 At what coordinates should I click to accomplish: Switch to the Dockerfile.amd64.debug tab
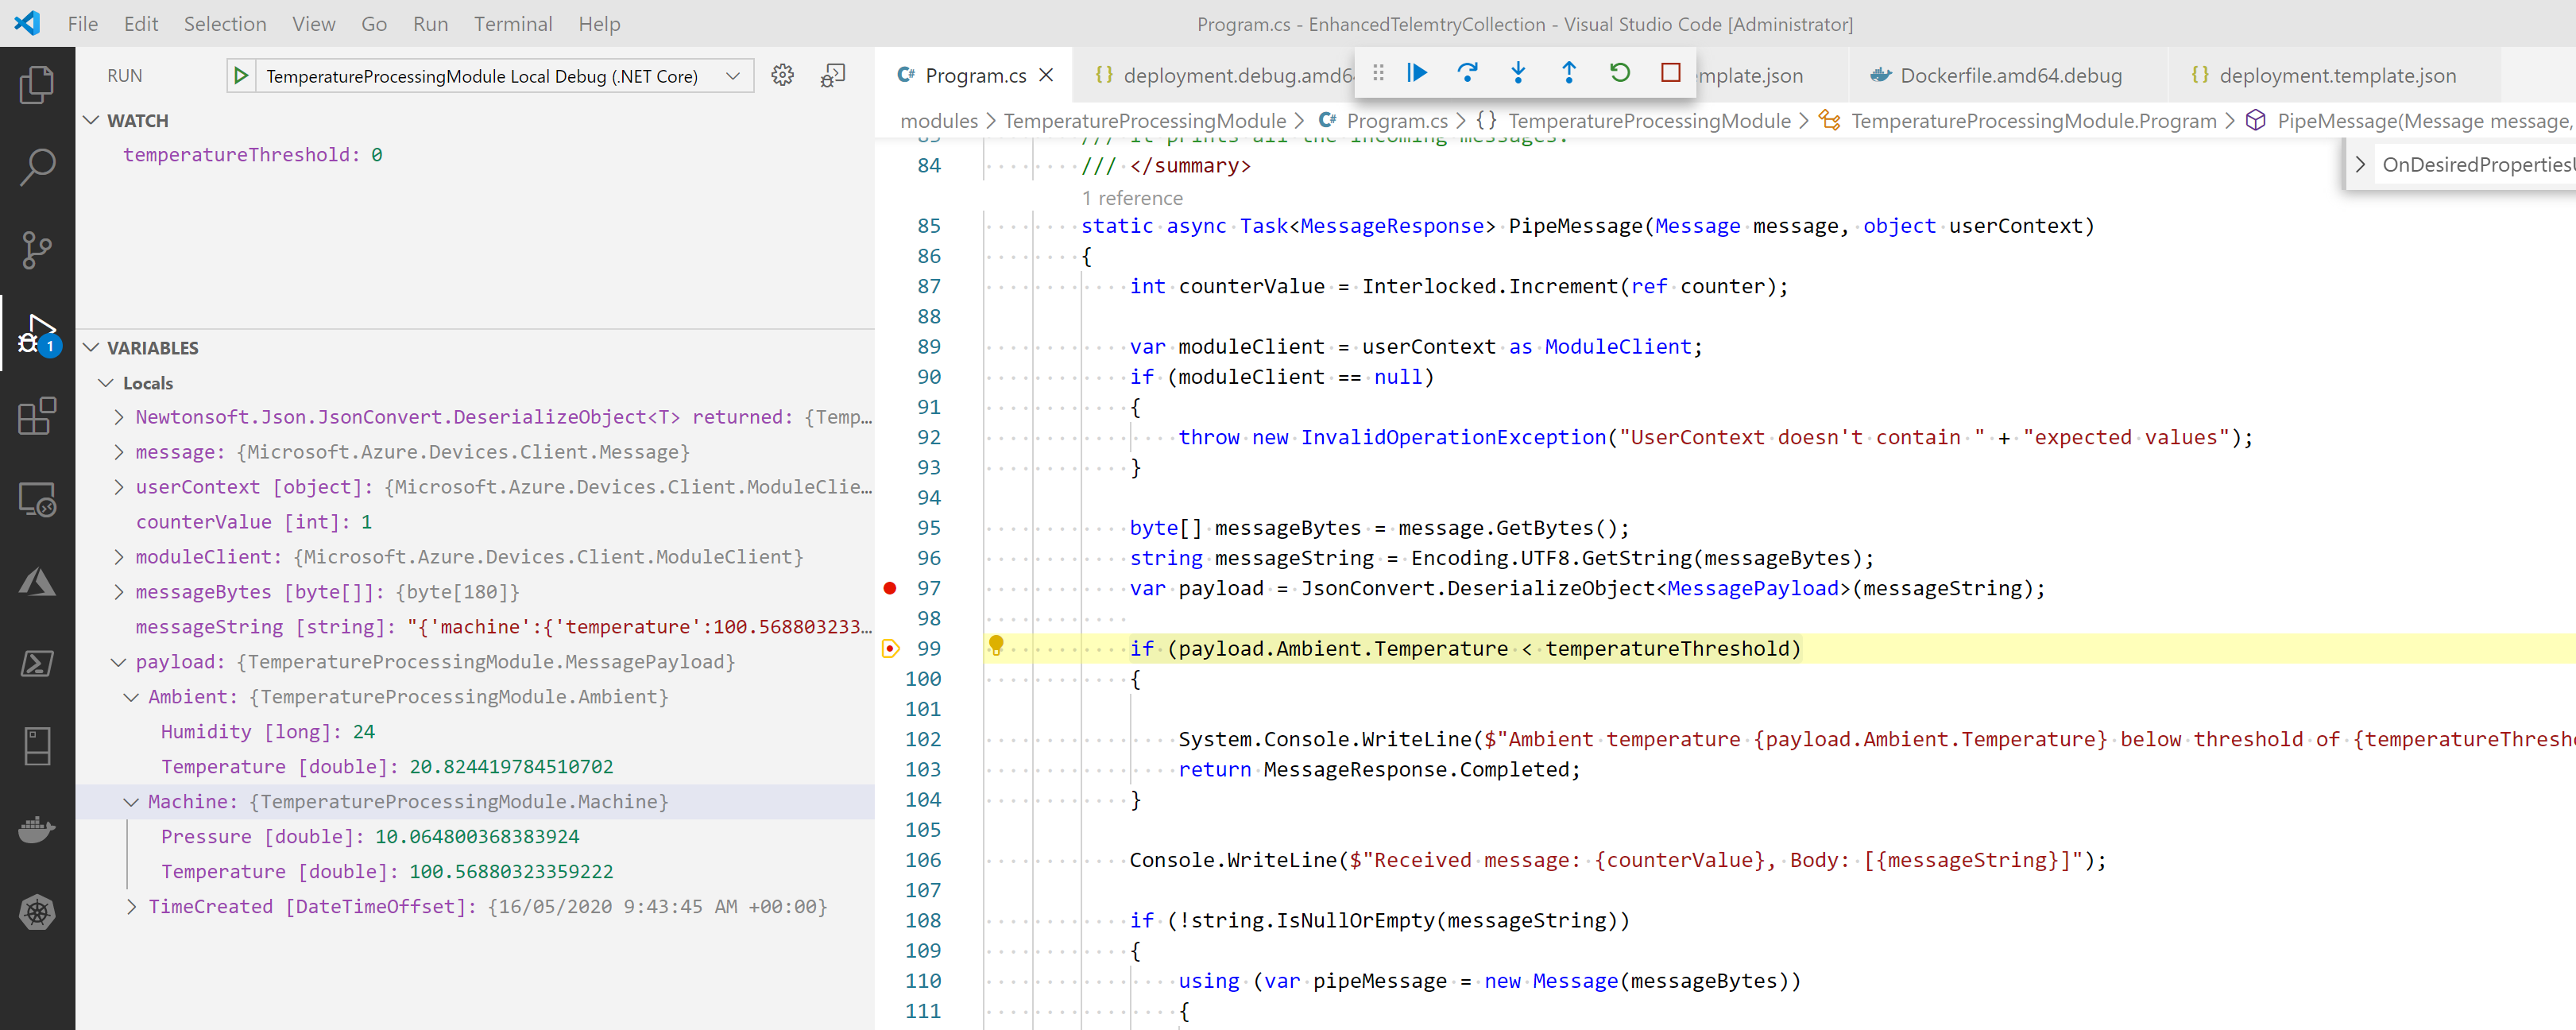2010,75
